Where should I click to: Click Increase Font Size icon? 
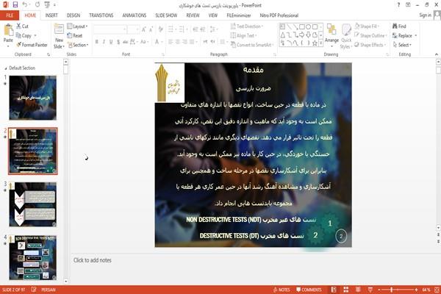click(144, 29)
